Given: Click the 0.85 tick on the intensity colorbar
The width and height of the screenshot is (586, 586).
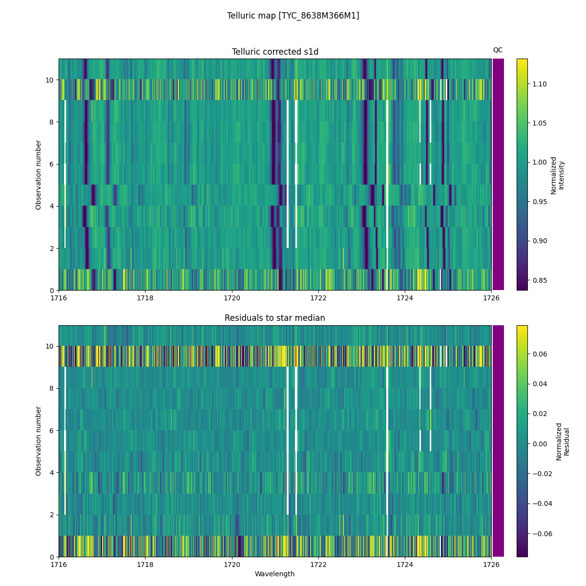Looking at the screenshot, I should pos(540,280).
